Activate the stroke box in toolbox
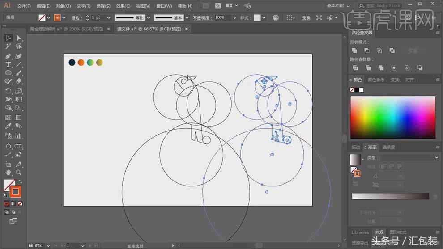This screenshot has width=443, height=249. coord(16,192)
